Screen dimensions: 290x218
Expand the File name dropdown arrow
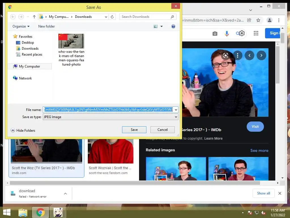click(x=176, y=110)
